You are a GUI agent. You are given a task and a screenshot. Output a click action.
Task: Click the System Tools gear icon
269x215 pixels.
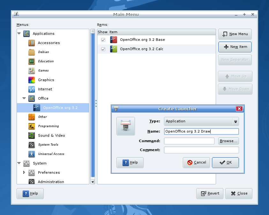pyautogui.click(x=32, y=145)
